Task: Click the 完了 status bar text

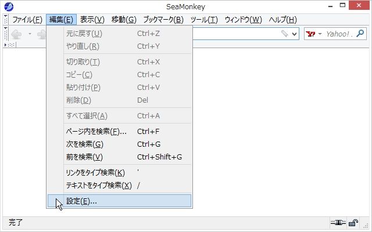Action: (16, 223)
